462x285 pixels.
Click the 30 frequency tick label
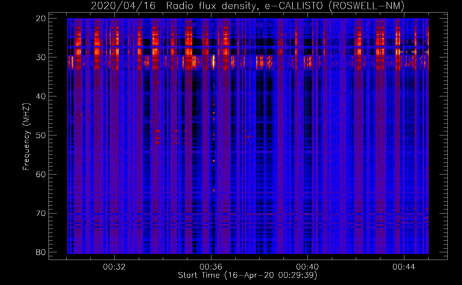[x=41, y=57]
